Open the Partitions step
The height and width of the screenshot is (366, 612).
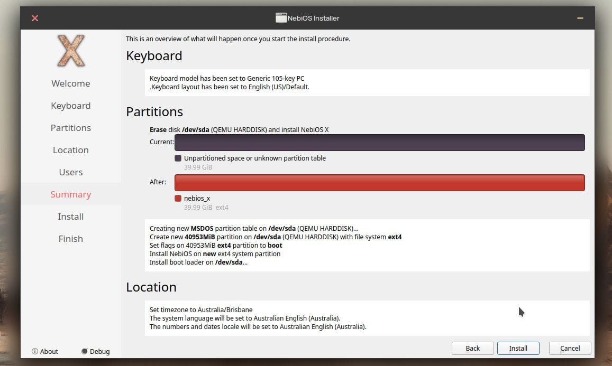[x=71, y=128]
